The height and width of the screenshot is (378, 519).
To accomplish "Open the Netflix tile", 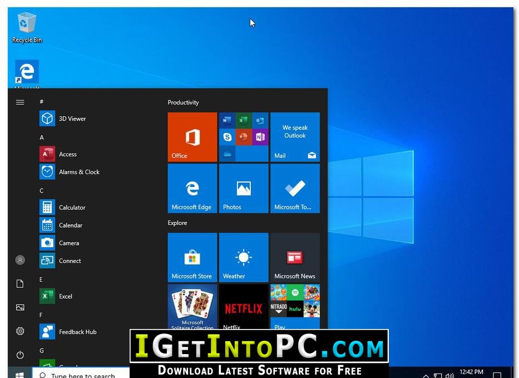I will [244, 307].
